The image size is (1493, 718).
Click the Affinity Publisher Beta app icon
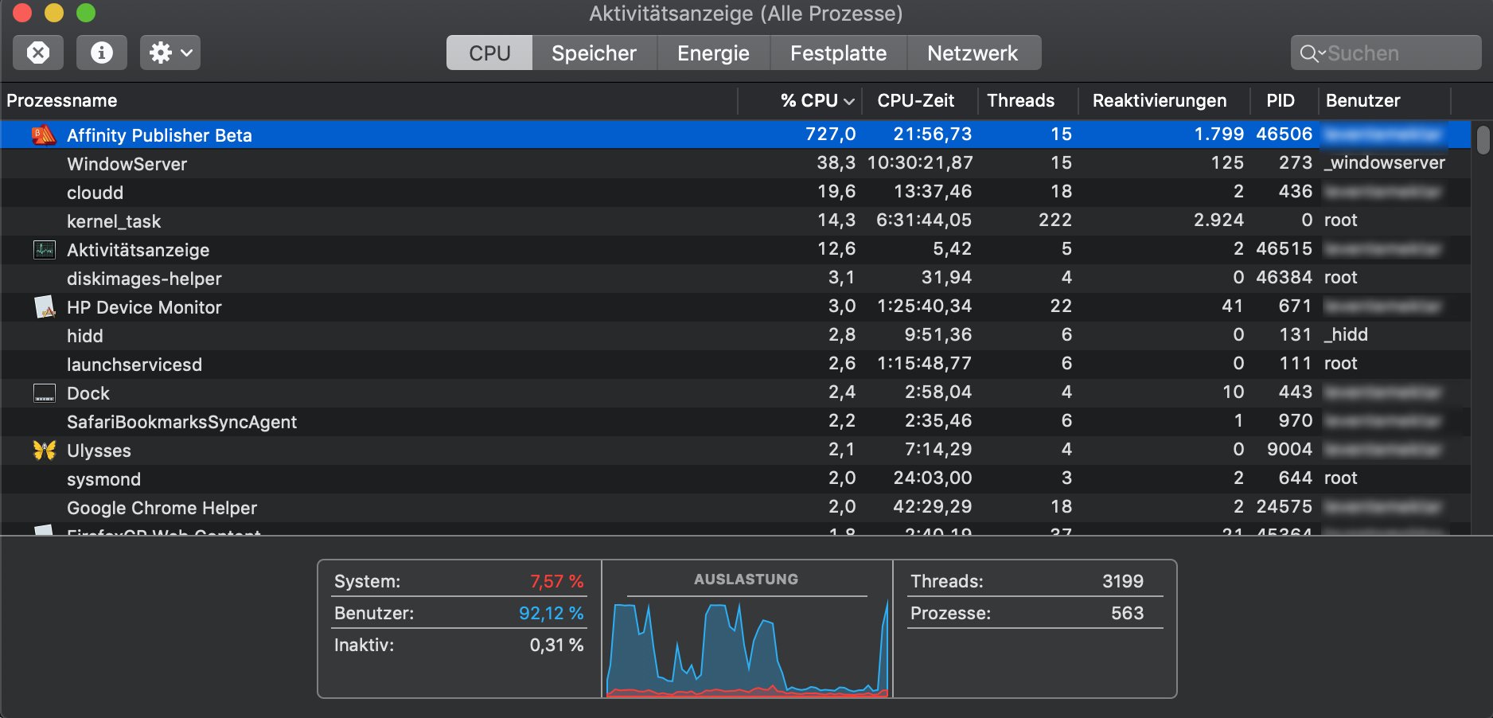[x=44, y=135]
